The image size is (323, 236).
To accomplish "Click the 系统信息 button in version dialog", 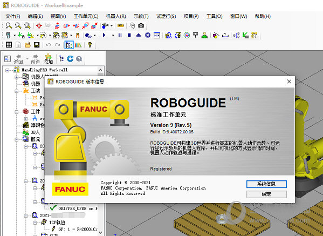I will point(266,184).
